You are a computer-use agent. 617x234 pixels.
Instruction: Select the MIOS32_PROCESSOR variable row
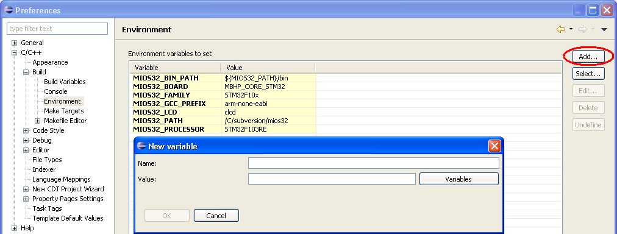pyautogui.click(x=346, y=129)
